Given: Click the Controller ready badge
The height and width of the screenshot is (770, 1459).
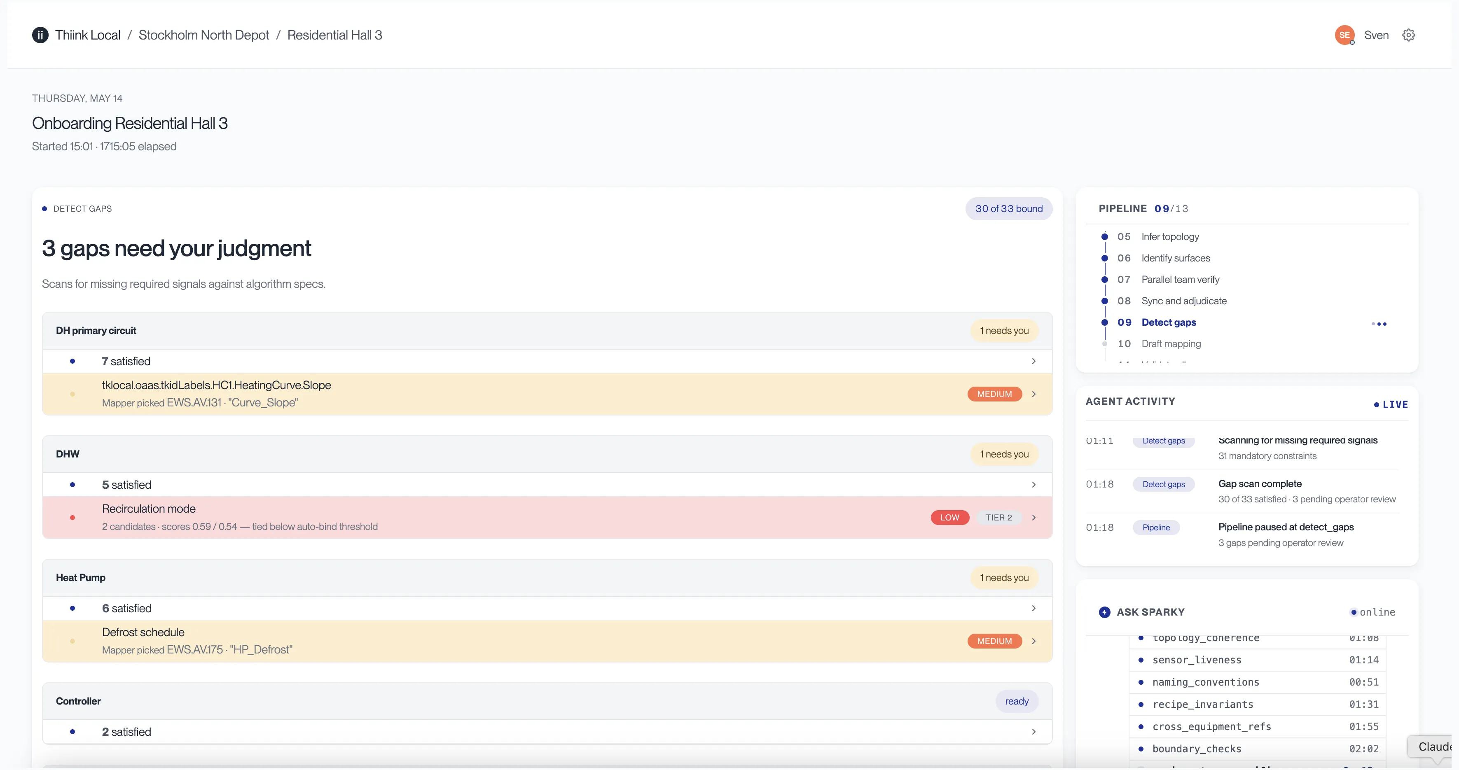Looking at the screenshot, I should [1017, 701].
